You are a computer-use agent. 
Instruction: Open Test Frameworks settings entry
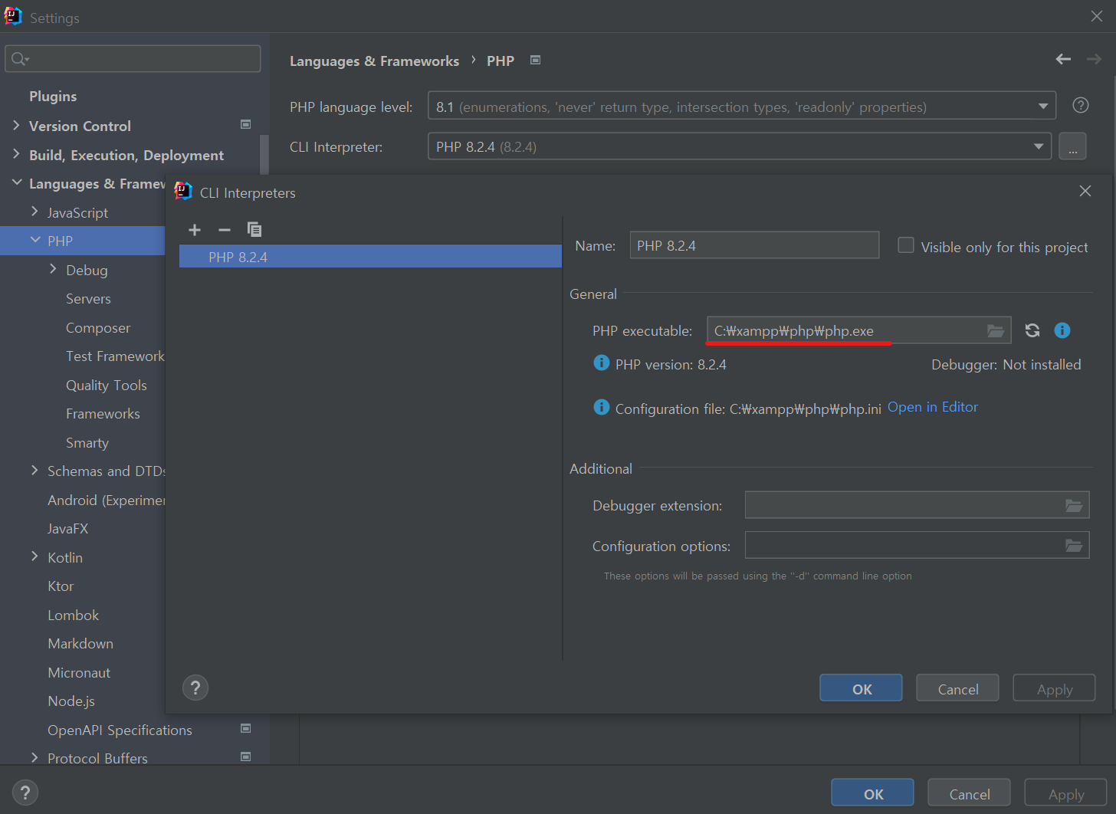[115, 356]
